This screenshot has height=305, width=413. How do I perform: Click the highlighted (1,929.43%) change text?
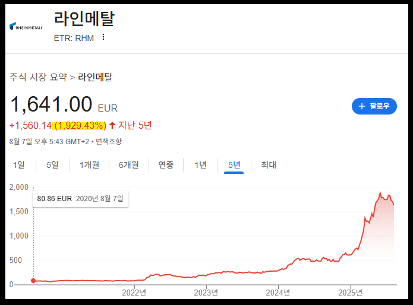pyautogui.click(x=79, y=126)
